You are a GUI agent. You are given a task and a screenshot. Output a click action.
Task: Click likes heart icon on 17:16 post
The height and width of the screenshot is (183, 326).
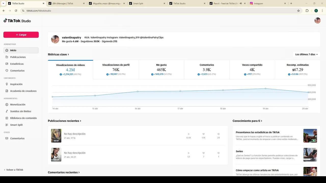tap(203, 134)
